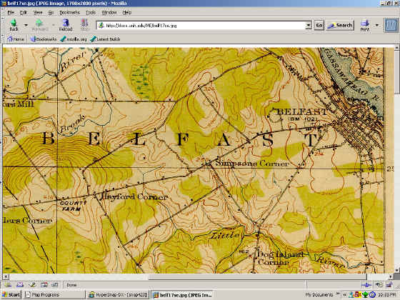Click the Back navigation arrow icon
The width and height of the screenshot is (400, 300).
[14, 23]
